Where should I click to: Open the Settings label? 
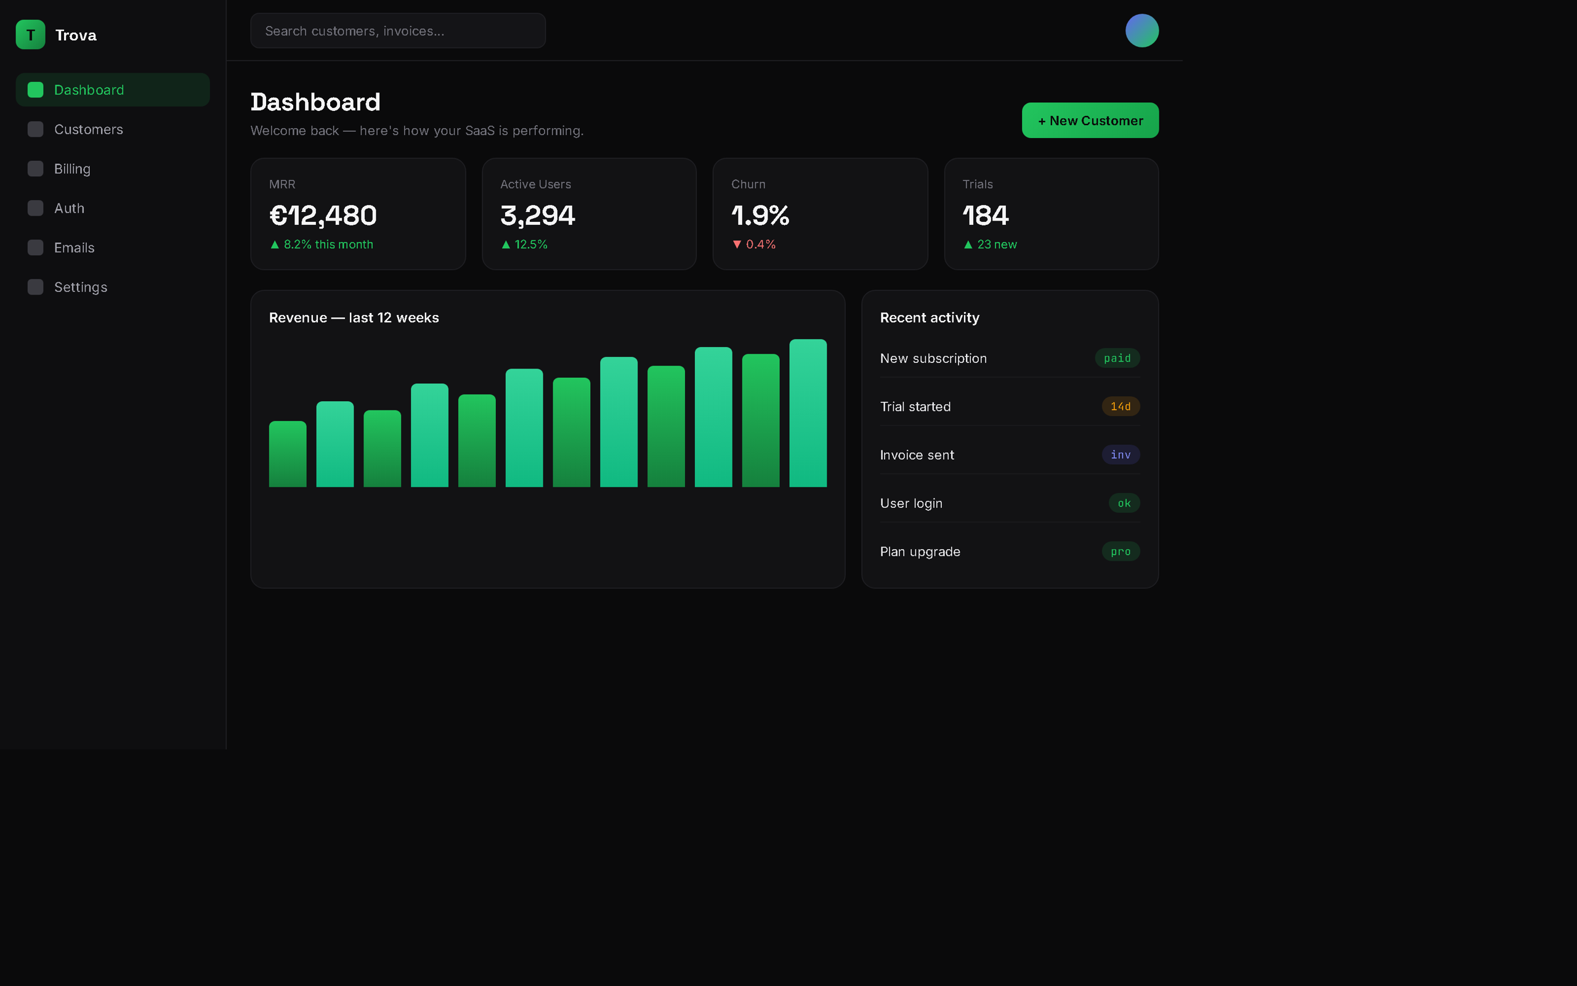81,287
